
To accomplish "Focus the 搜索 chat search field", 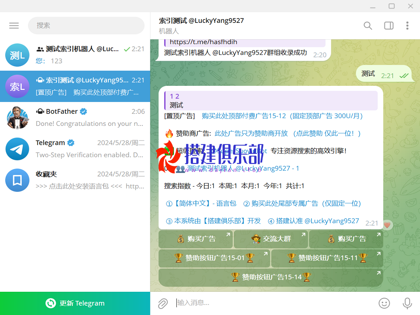I will point(86,25).
